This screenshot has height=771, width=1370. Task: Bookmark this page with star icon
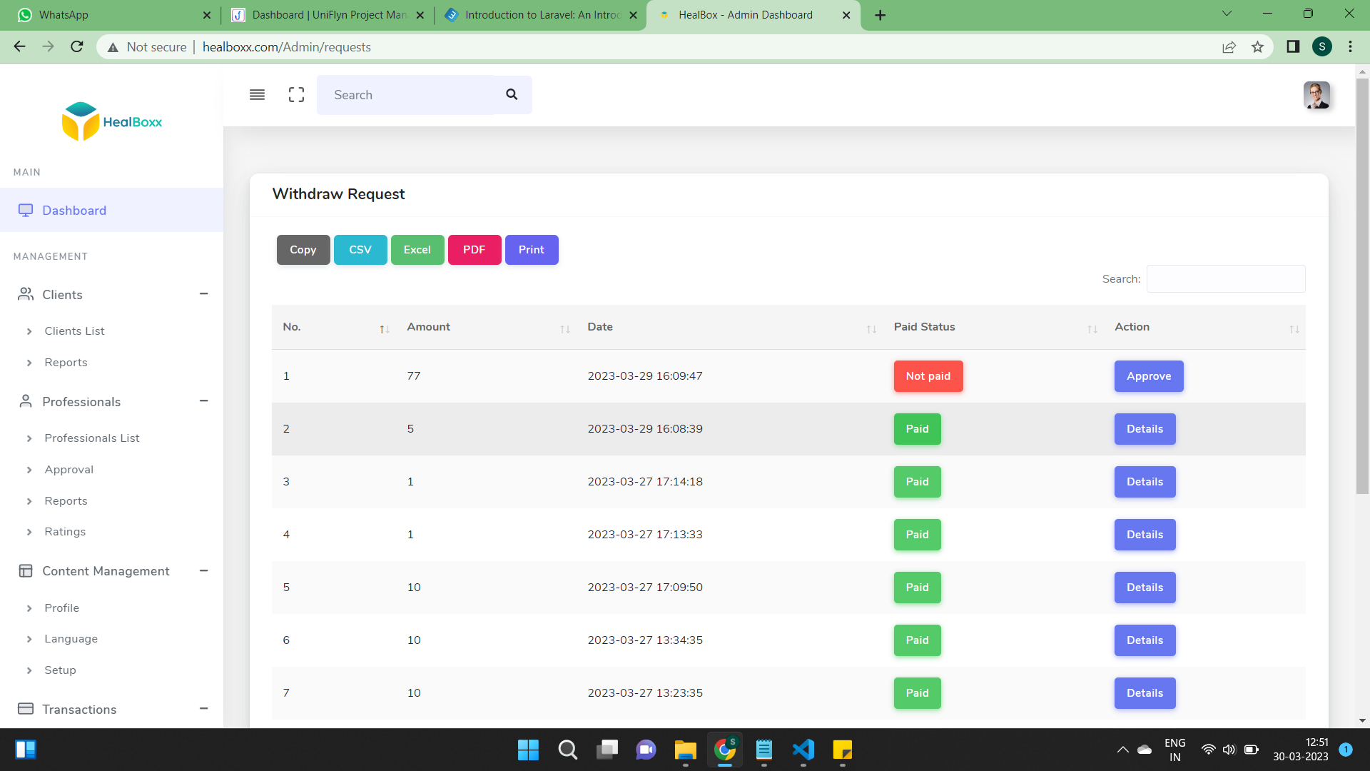1257,47
